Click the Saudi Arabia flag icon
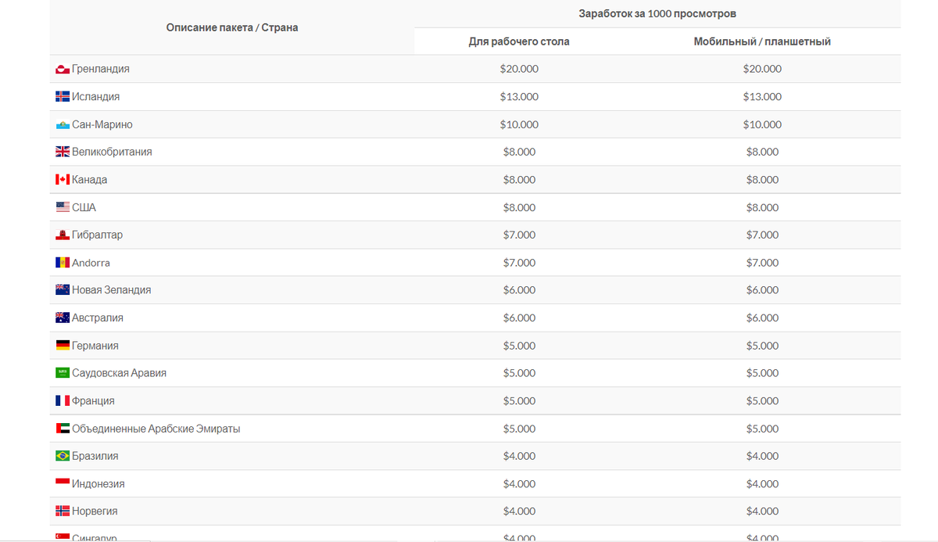This screenshot has height=542, width=938. tap(63, 373)
